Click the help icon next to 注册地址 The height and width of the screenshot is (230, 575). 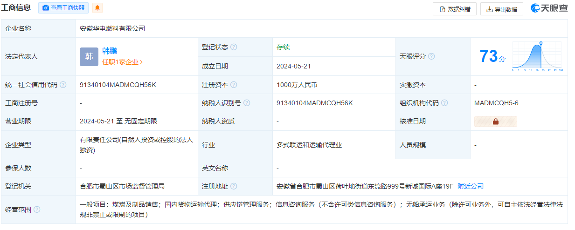tap(234, 186)
